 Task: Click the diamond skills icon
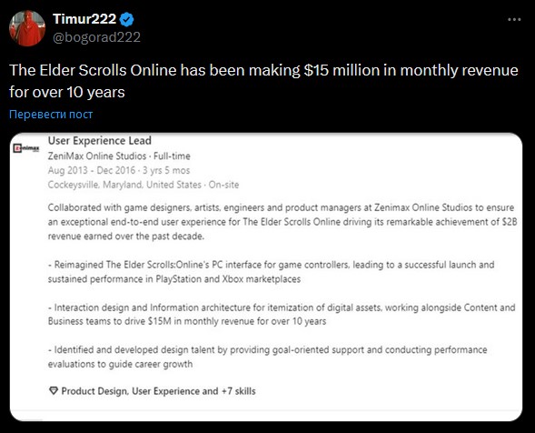tap(54, 390)
